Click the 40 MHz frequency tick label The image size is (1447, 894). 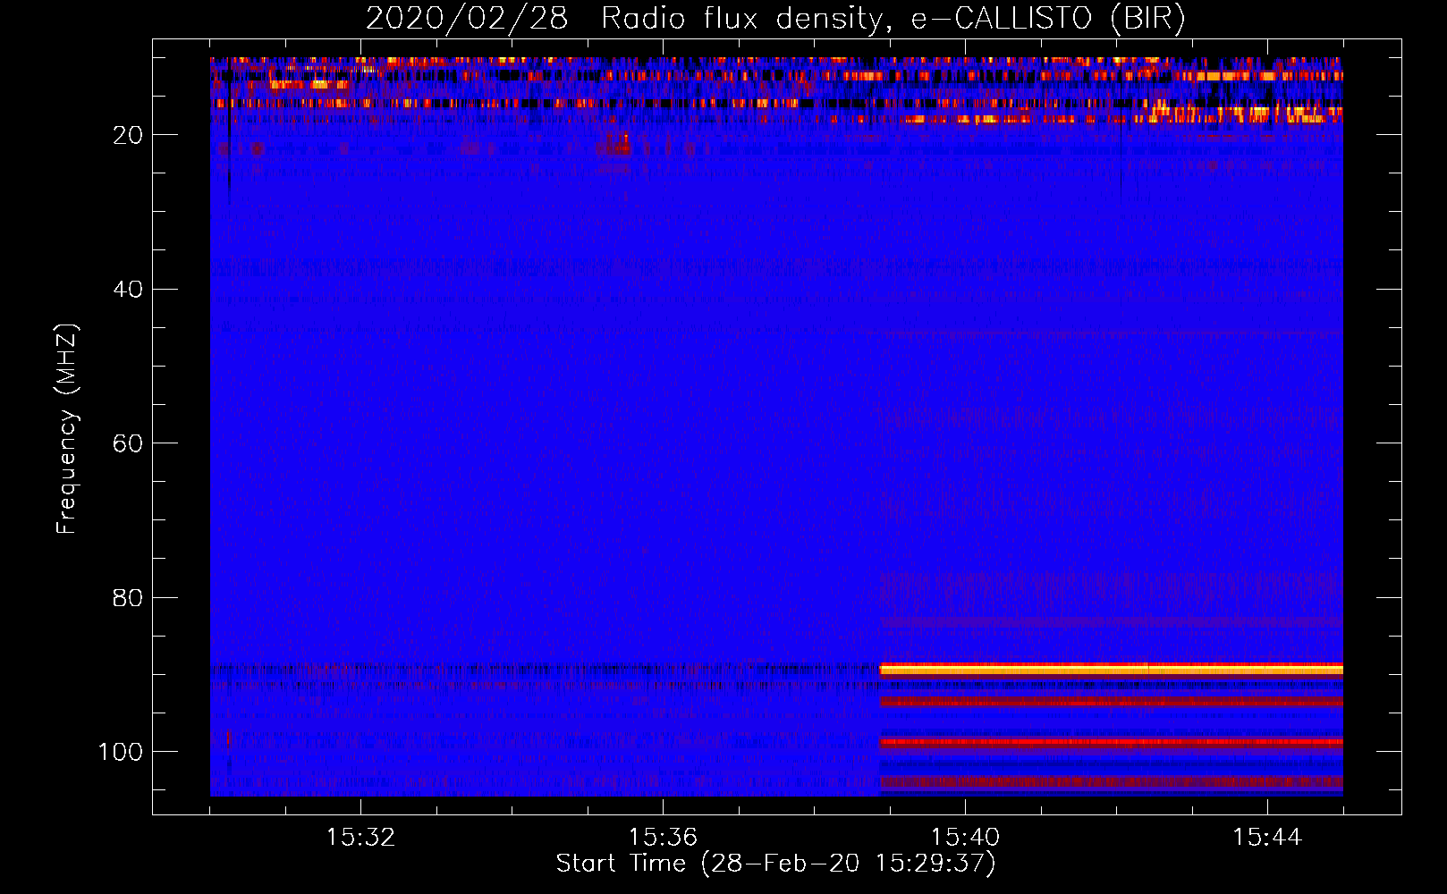(128, 289)
